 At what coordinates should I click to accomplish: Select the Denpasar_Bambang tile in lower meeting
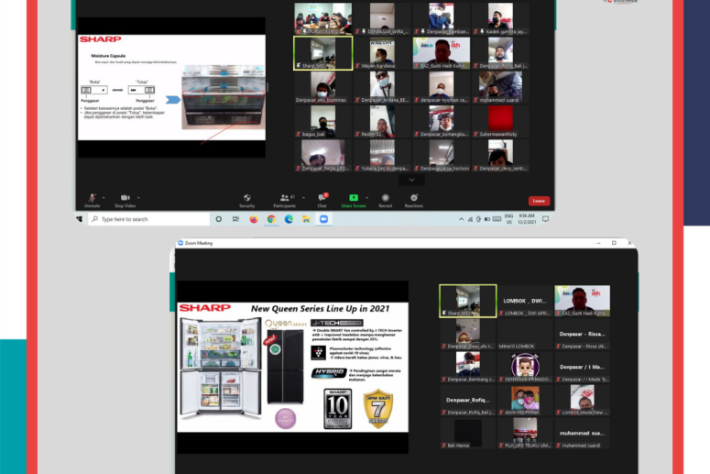[468, 367]
